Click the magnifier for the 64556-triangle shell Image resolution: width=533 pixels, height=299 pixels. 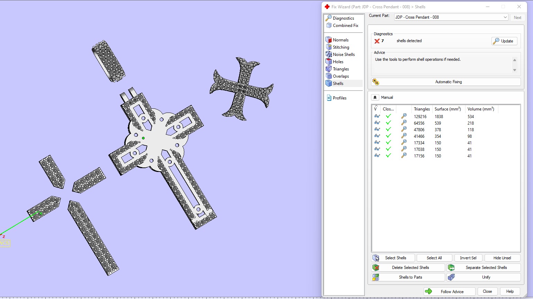pos(404,123)
